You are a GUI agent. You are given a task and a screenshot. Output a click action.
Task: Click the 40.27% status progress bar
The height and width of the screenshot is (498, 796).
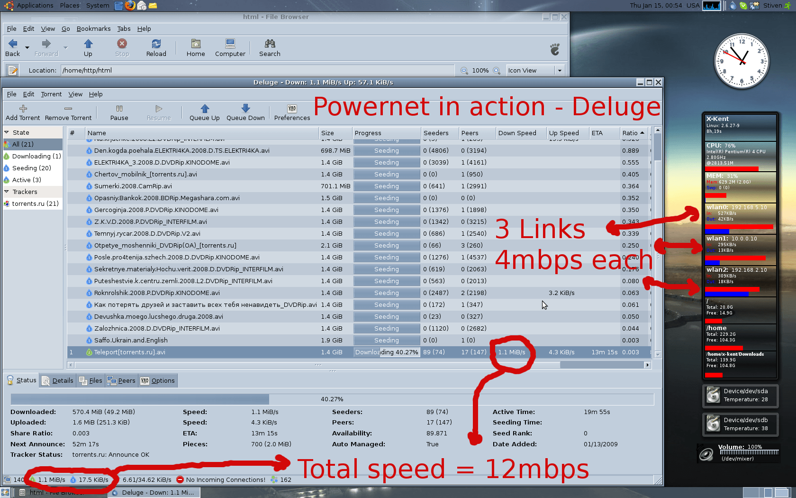tap(332, 399)
